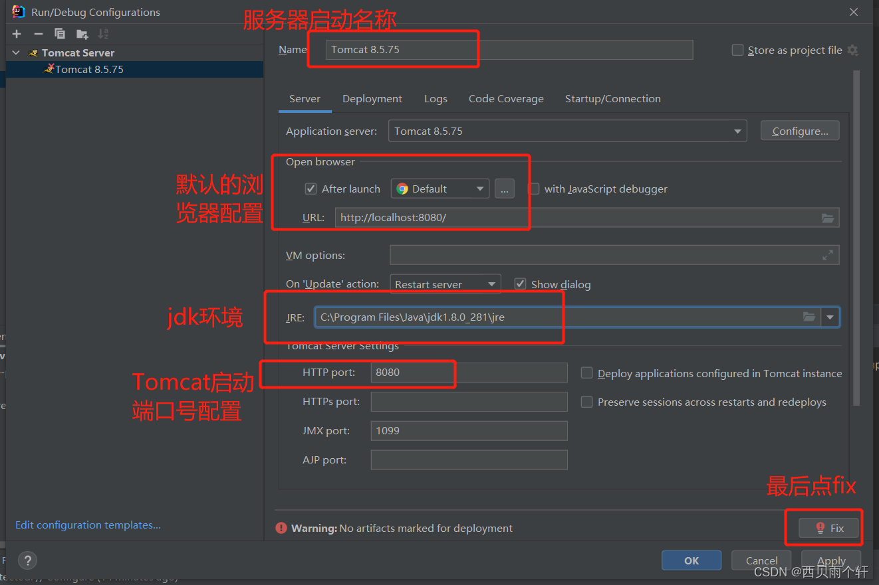
Task: Remove selected configuration with minus icon
Action: click(38, 34)
